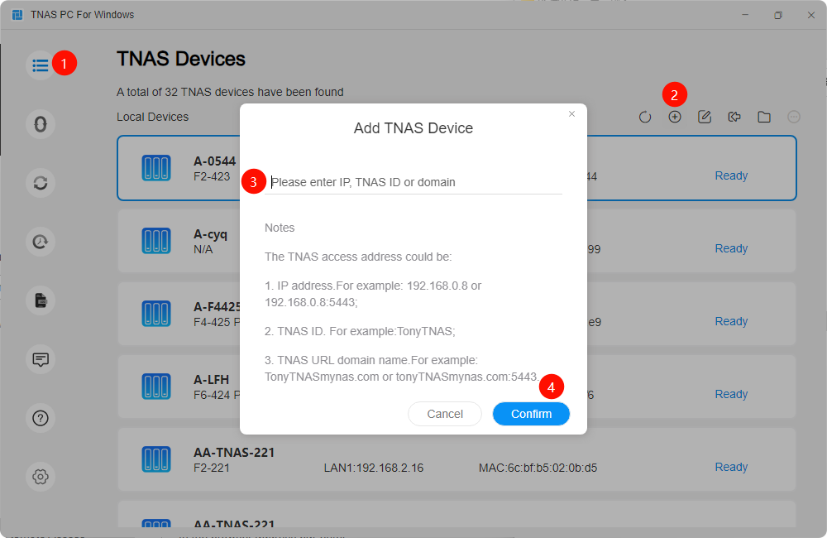Click Ready status for A-cyq
Viewport: 827px width, 538px height.
731,248
